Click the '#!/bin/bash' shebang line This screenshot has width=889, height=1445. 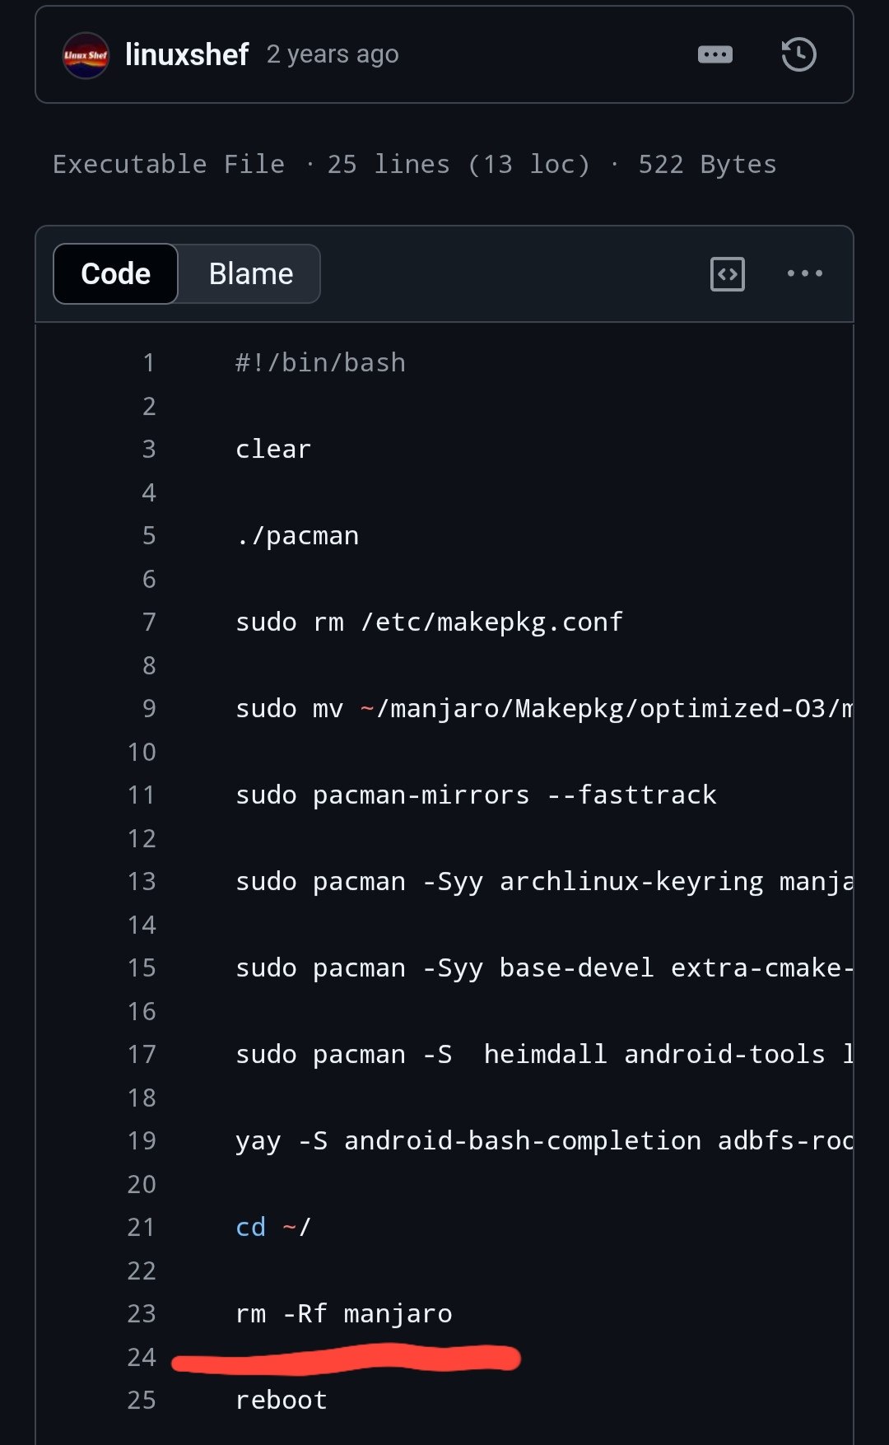tap(320, 362)
